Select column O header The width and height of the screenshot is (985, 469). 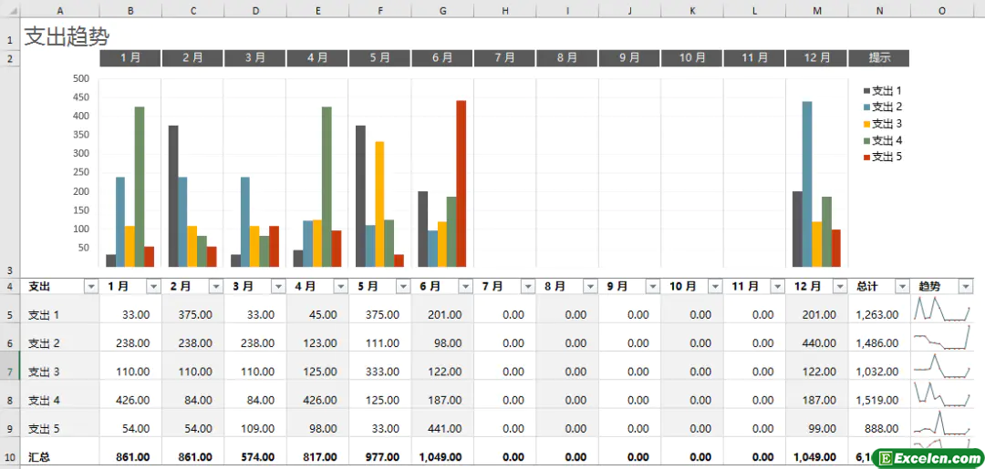point(942,10)
